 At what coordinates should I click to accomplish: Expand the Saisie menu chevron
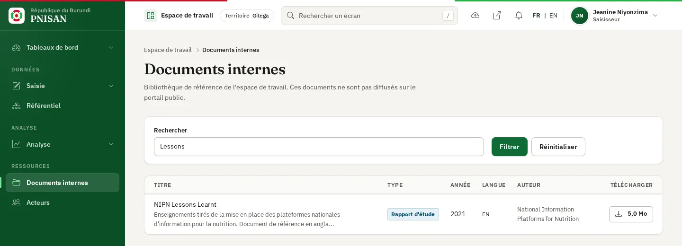tap(111, 86)
